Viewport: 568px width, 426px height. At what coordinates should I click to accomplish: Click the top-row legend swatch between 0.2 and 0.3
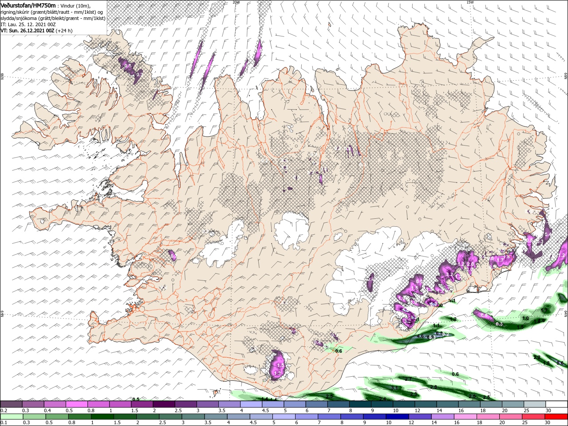click(12, 404)
